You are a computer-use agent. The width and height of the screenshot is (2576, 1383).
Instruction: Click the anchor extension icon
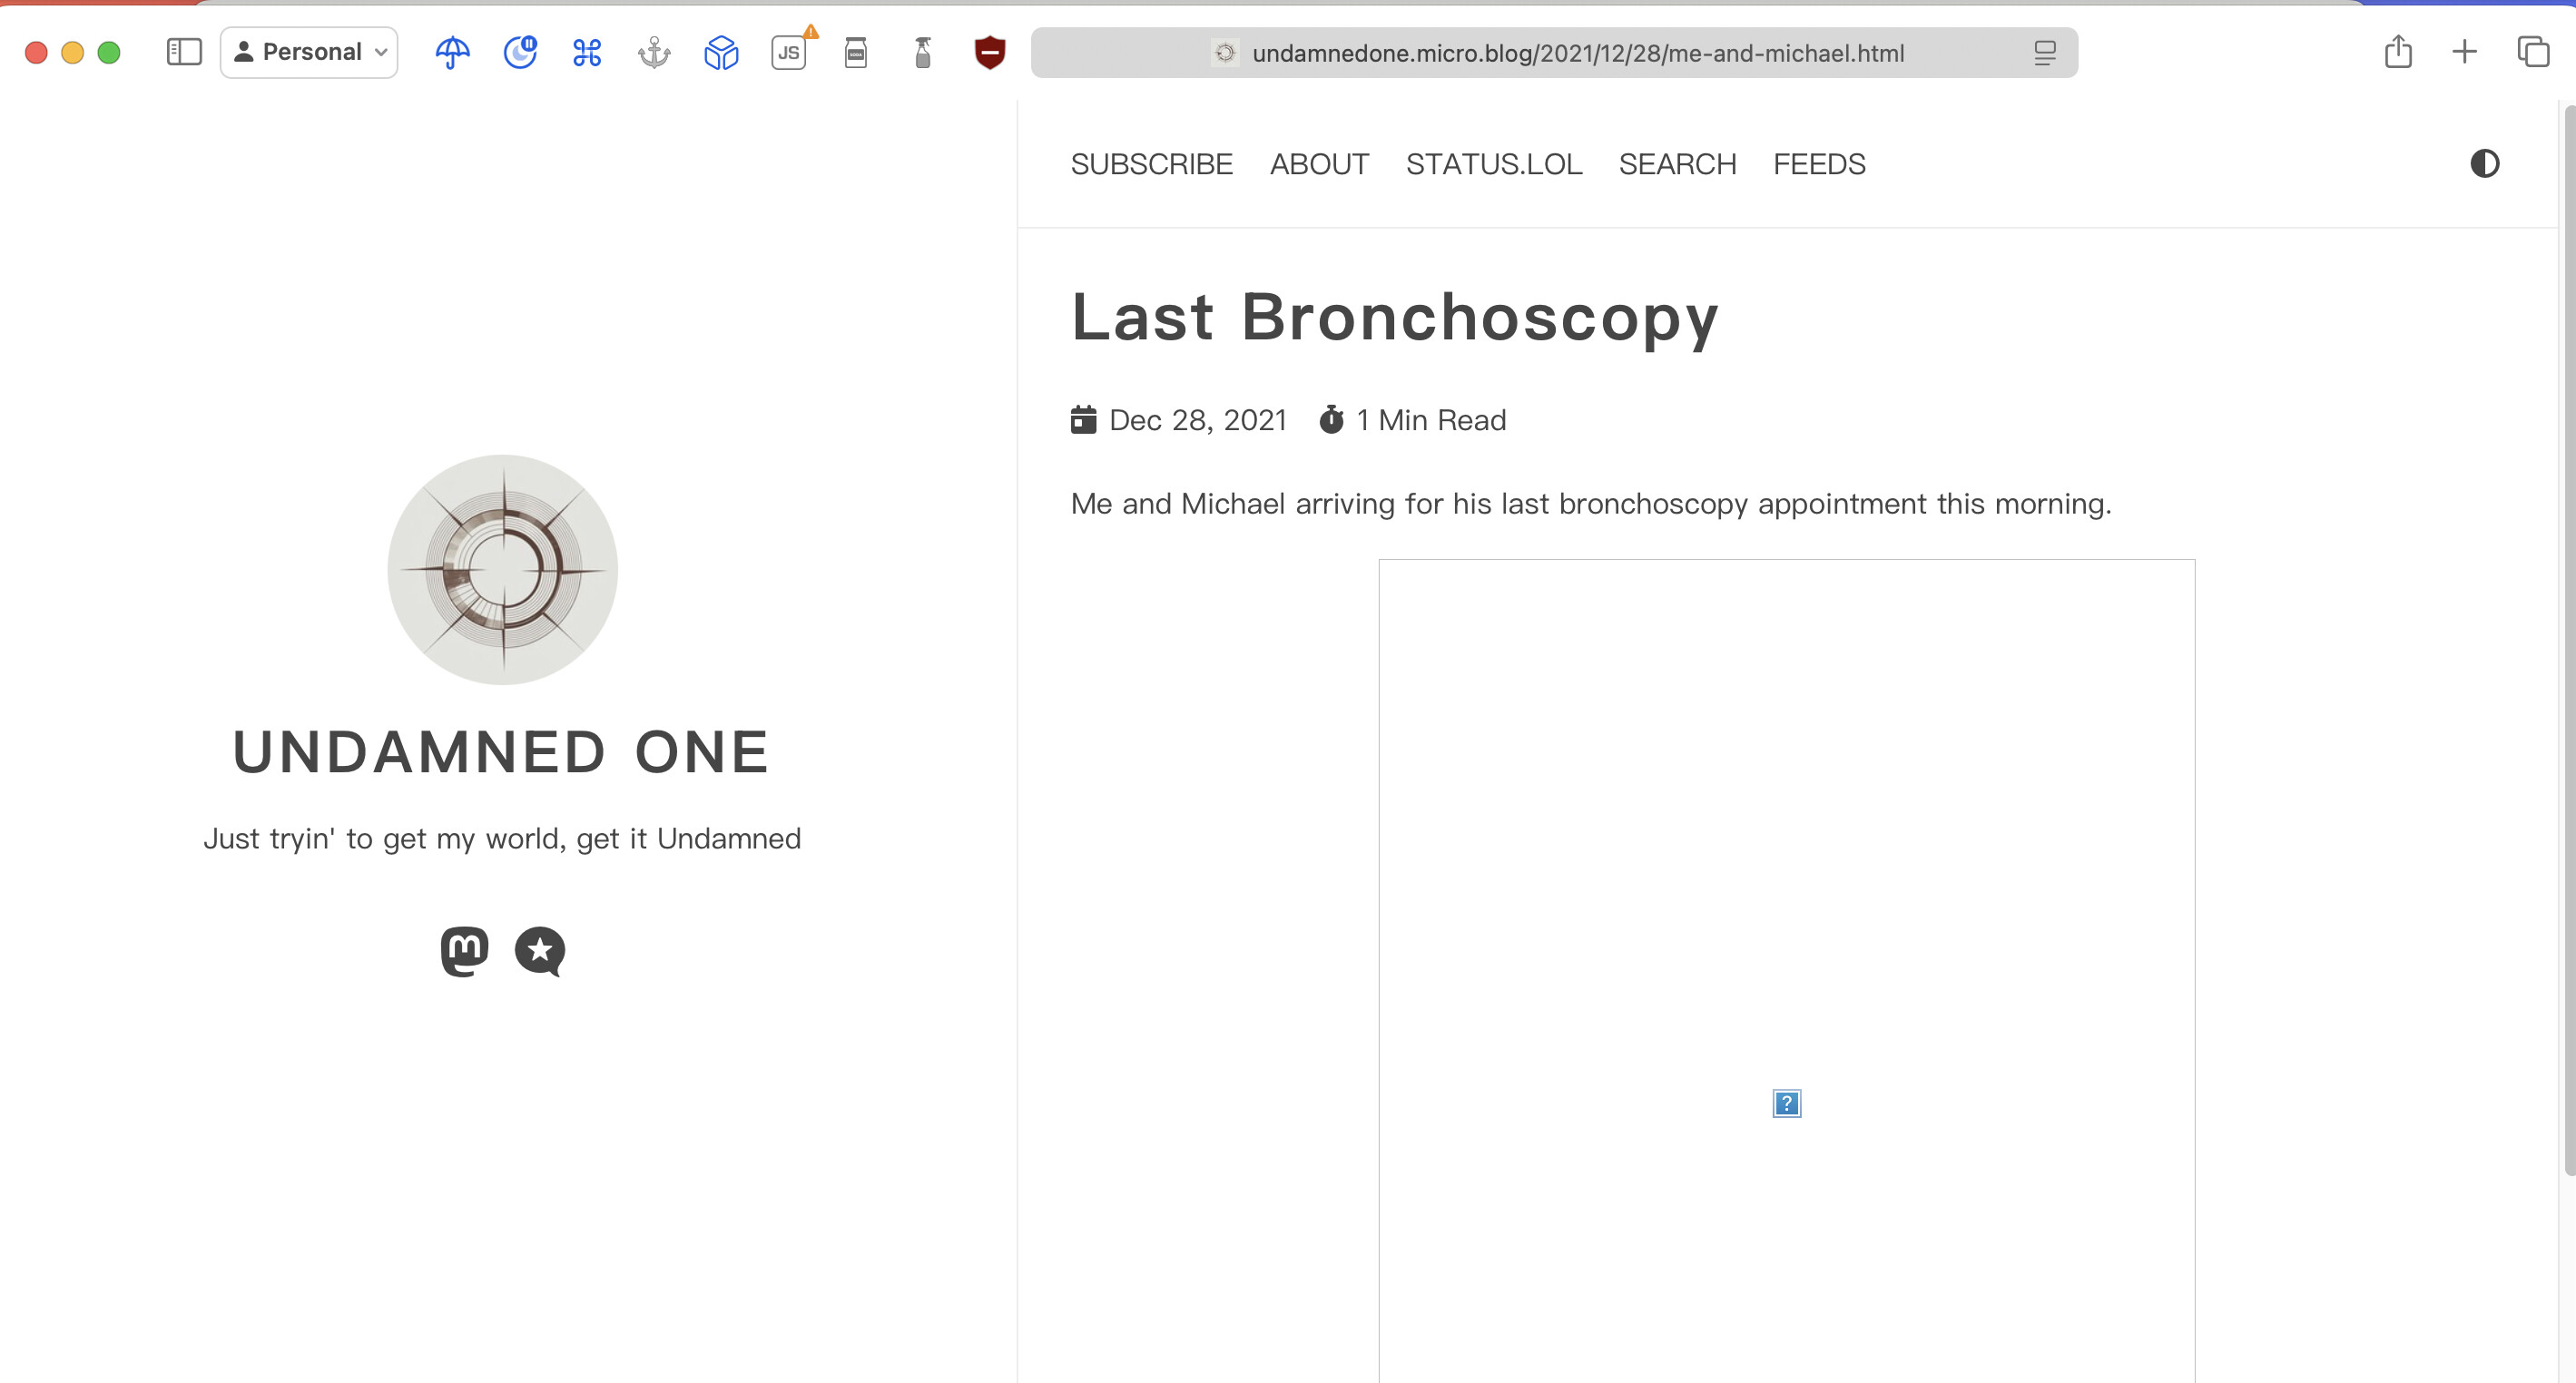pos(654,52)
